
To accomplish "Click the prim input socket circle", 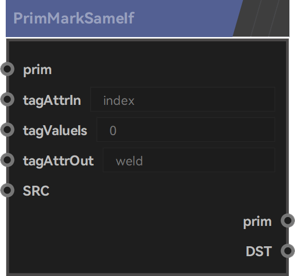I will pos(7,69).
